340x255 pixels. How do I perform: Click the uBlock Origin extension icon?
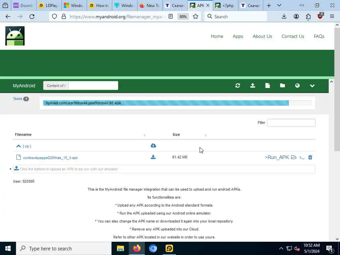click(x=320, y=16)
